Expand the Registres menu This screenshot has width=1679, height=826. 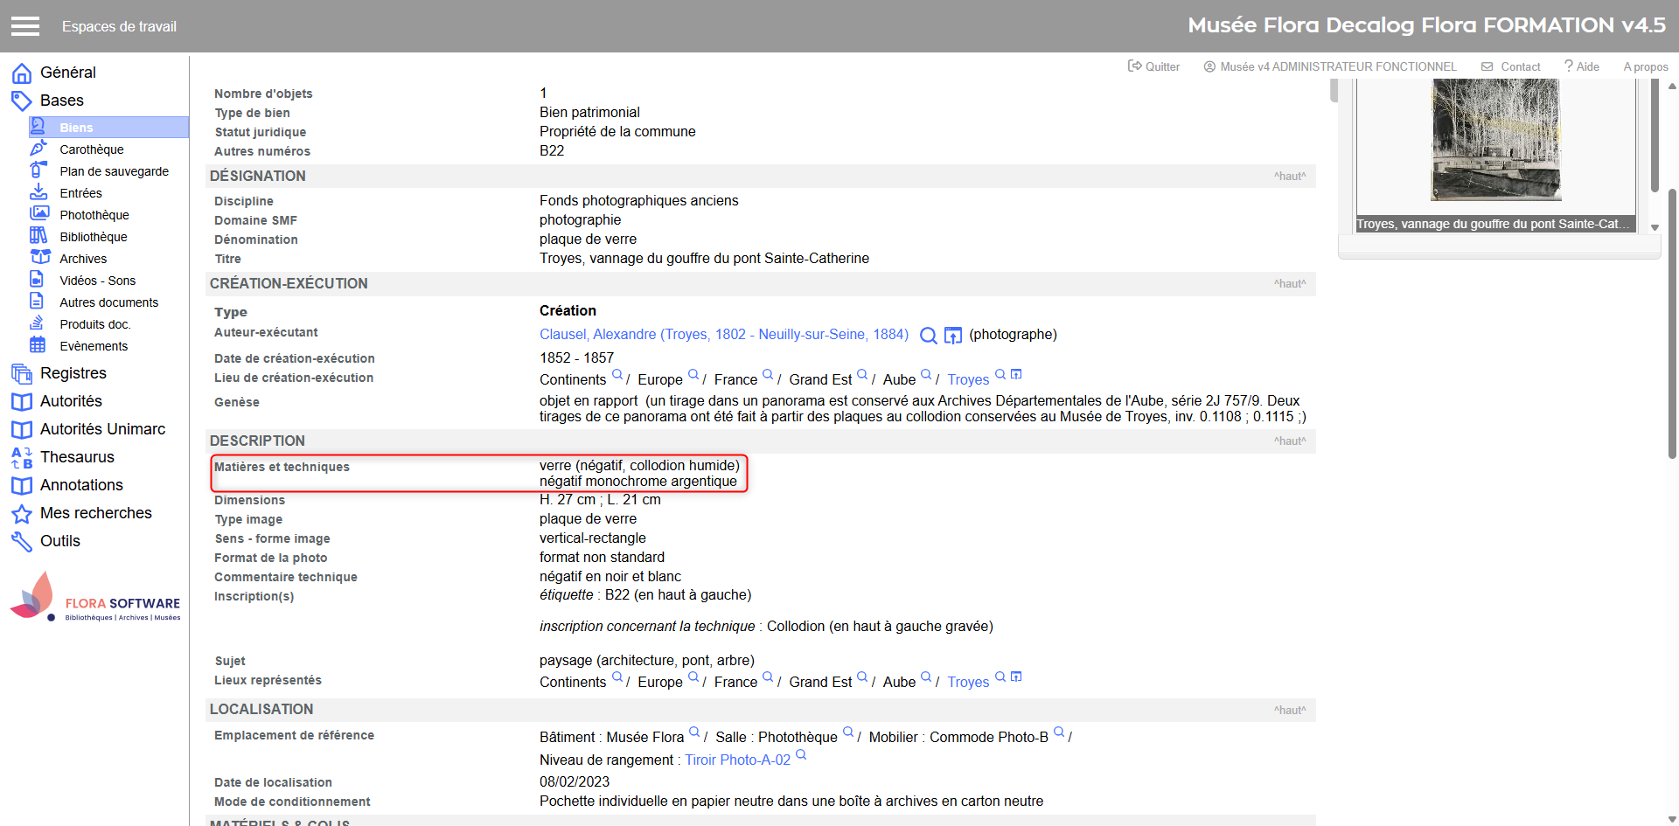(73, 373)
